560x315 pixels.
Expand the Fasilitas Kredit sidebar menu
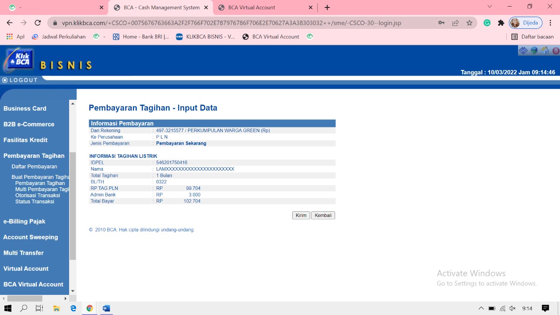click(25, 140)
